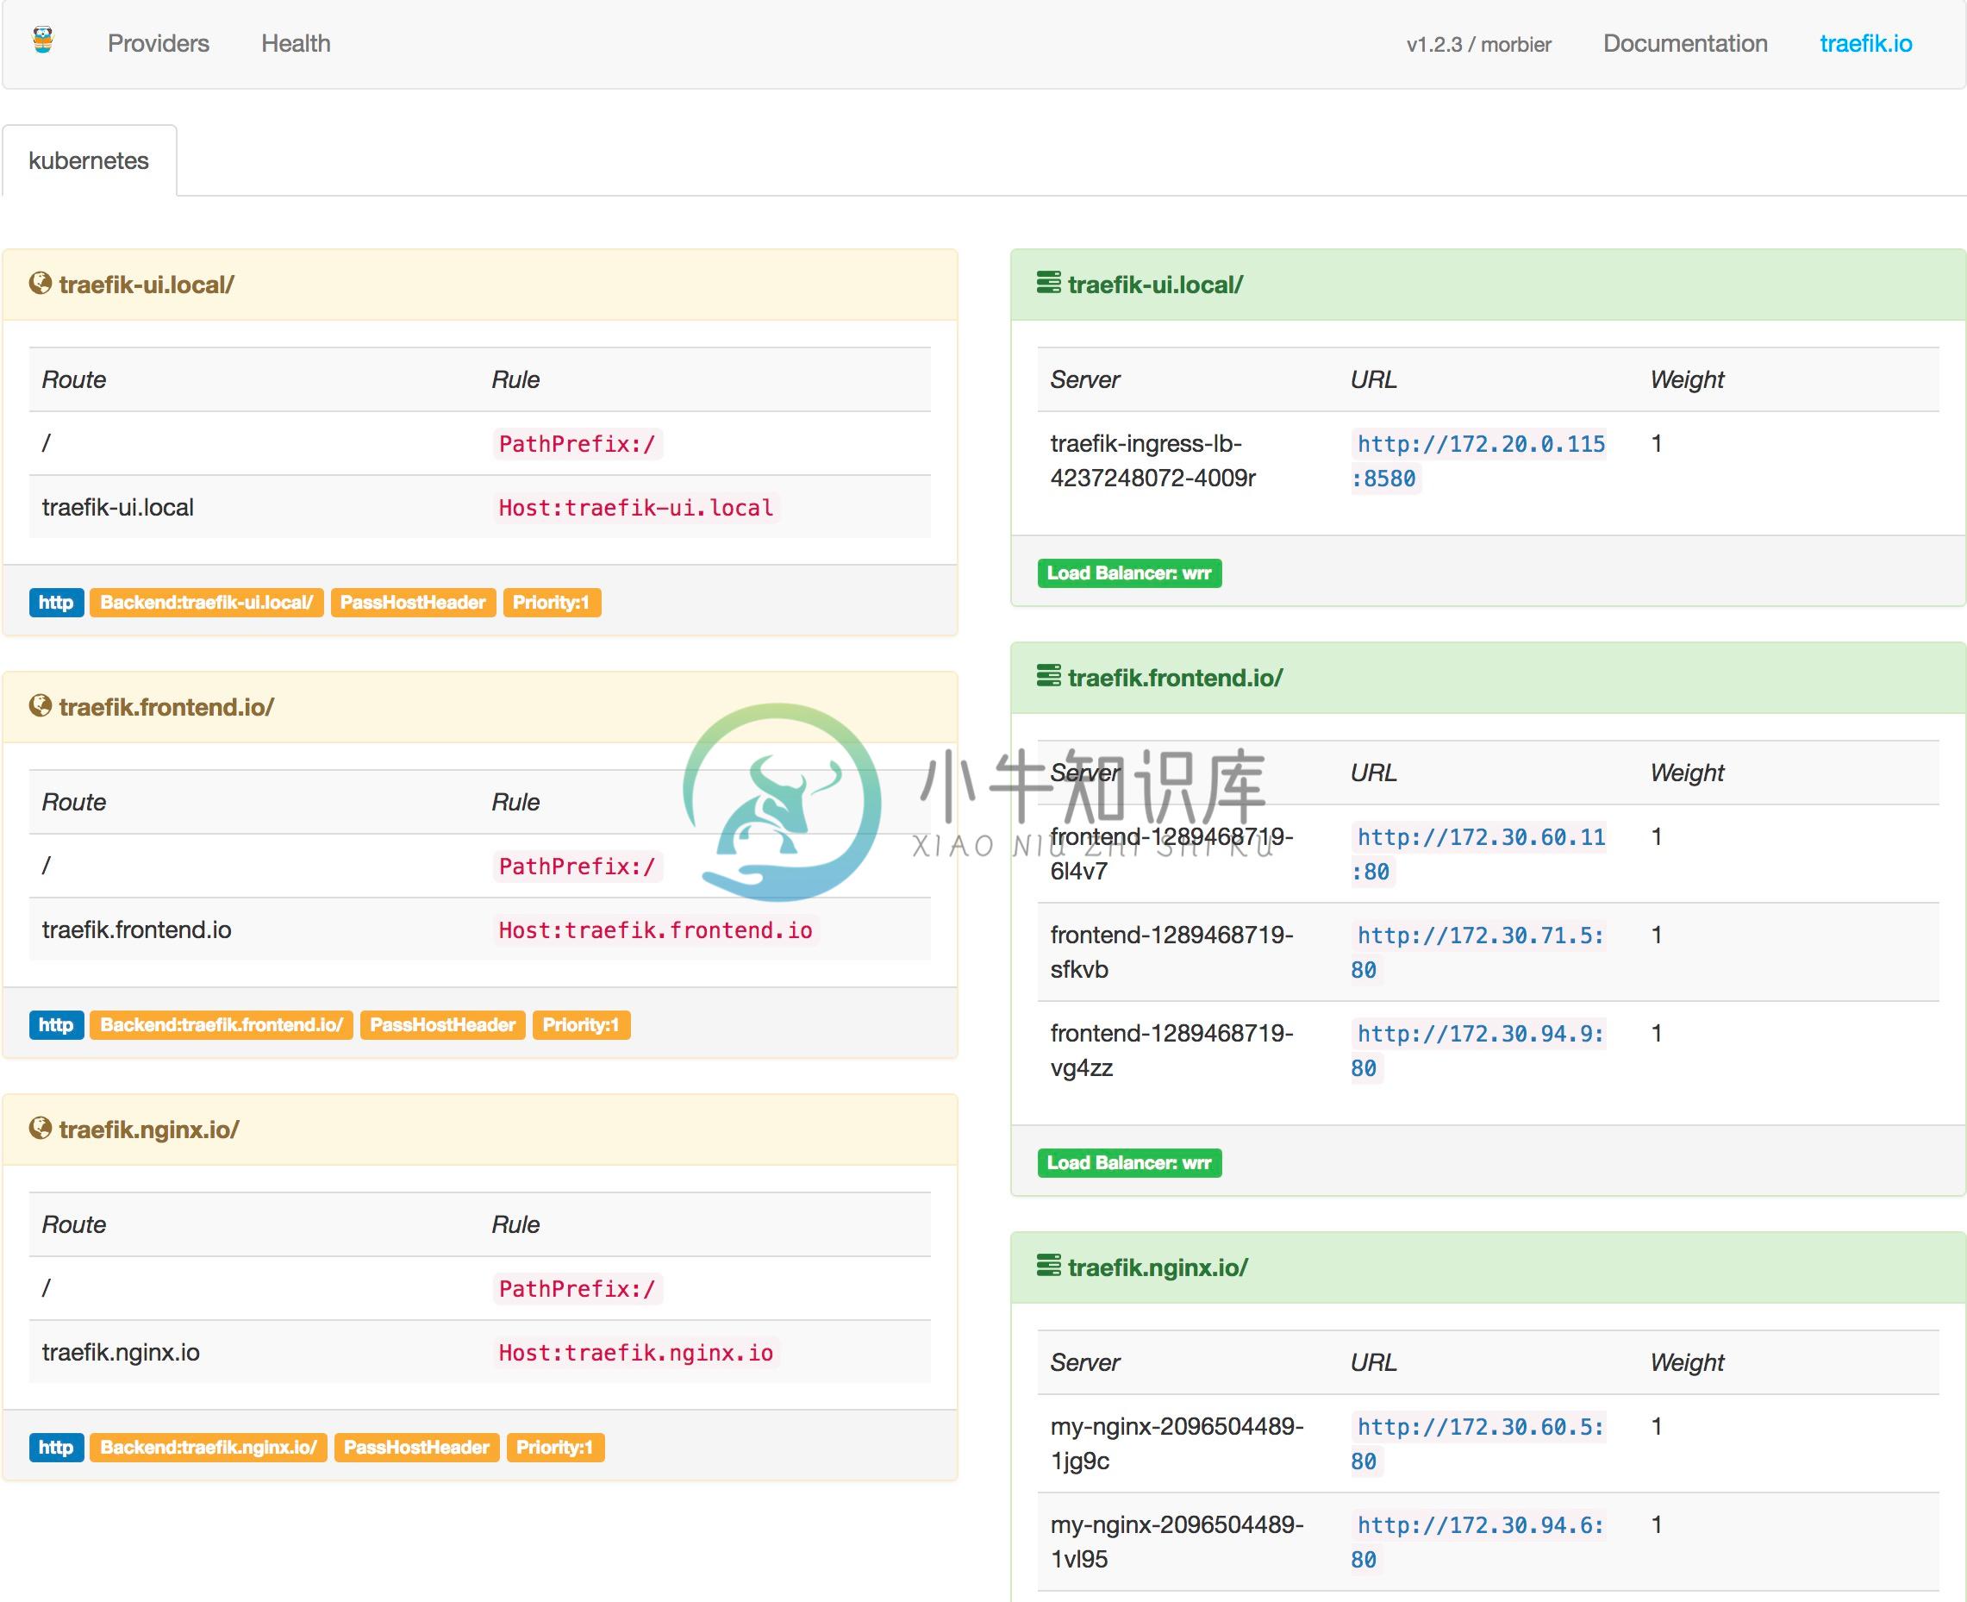Click server traefik-ingress-lb-4237248072-4009r
1967x1602 pixels.
click(1153, 460)
